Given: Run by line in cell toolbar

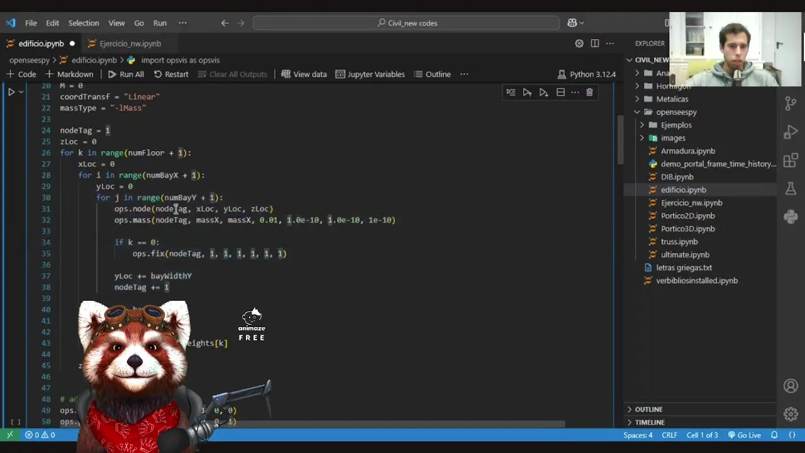Looking at the screenshot, I should (x=511, y=92).
